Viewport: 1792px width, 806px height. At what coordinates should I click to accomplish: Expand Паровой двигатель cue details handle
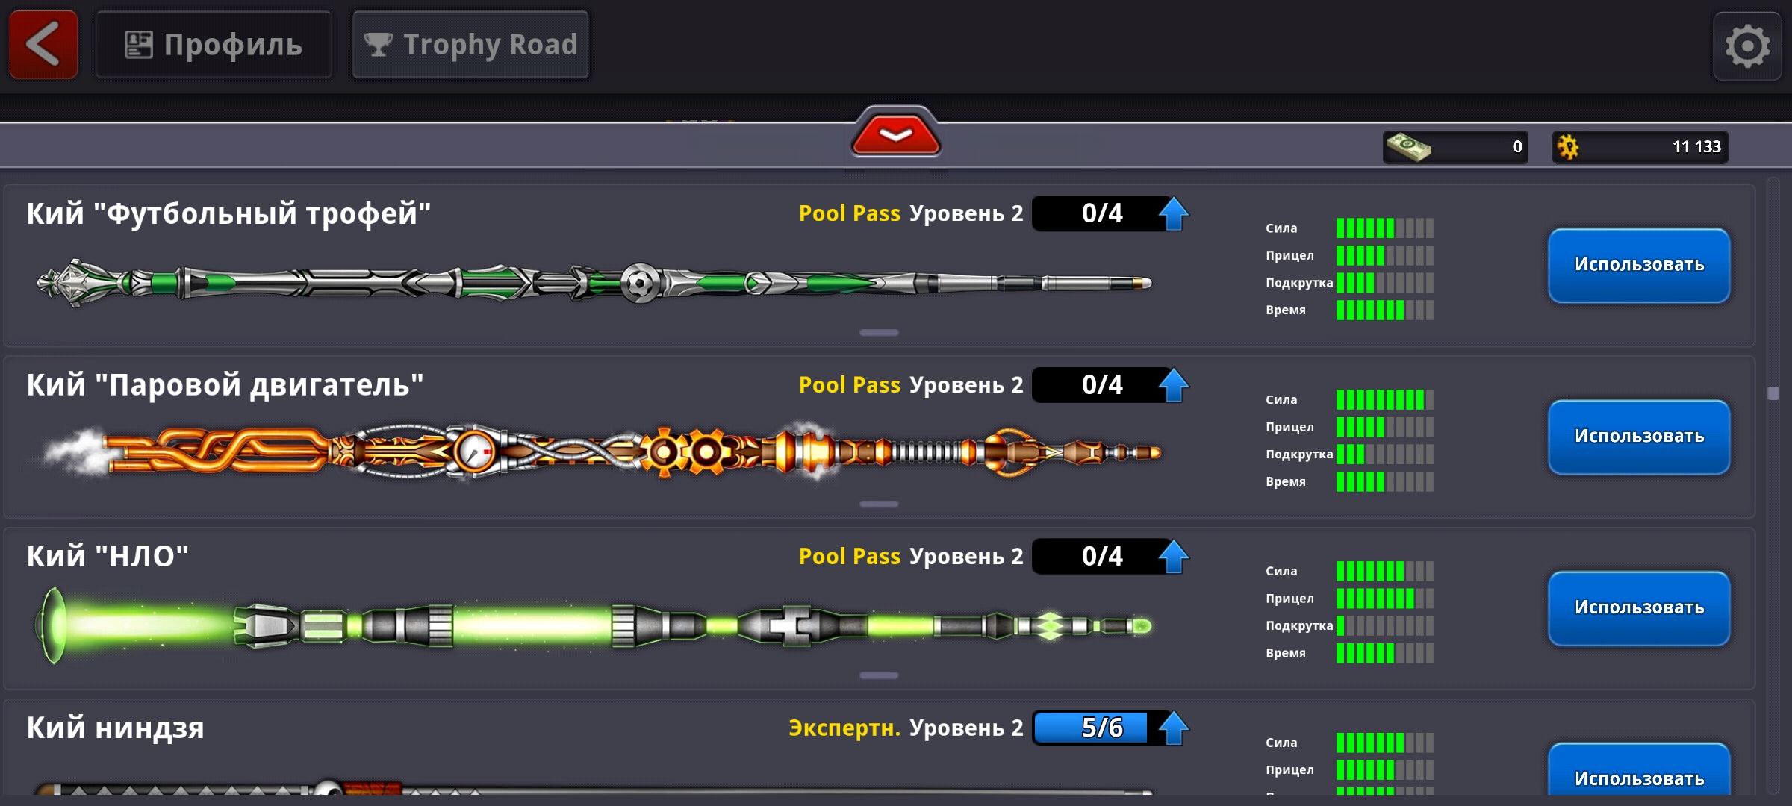[x=879, y=504]
